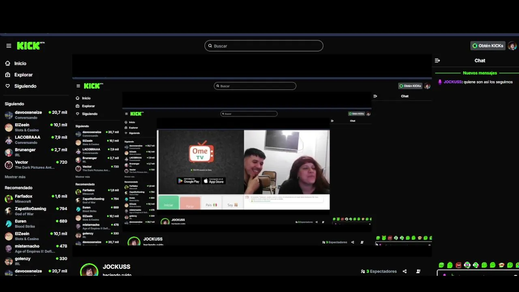Image resolution: width=519 pixels, height=292 pixels.
Task: Open davooxeneize channel listed under Siguiendo
Action: (x=36, y=115)
